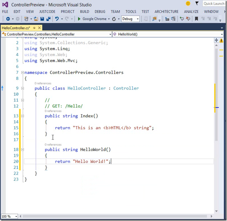Open the New Project dropdown arrow
Viewport: 227px width, 221px height.
tap(31, 19)
